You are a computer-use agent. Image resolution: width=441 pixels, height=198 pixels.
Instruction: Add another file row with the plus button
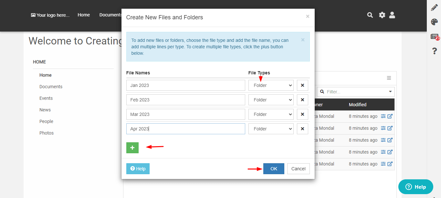tap(132, 147)
